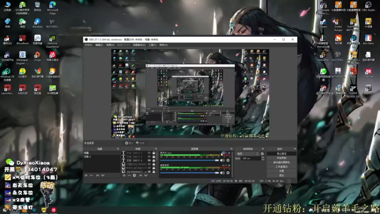Click the Stop Streaming button
Viewport: 380px width, 214px height.
click(281, 154)
